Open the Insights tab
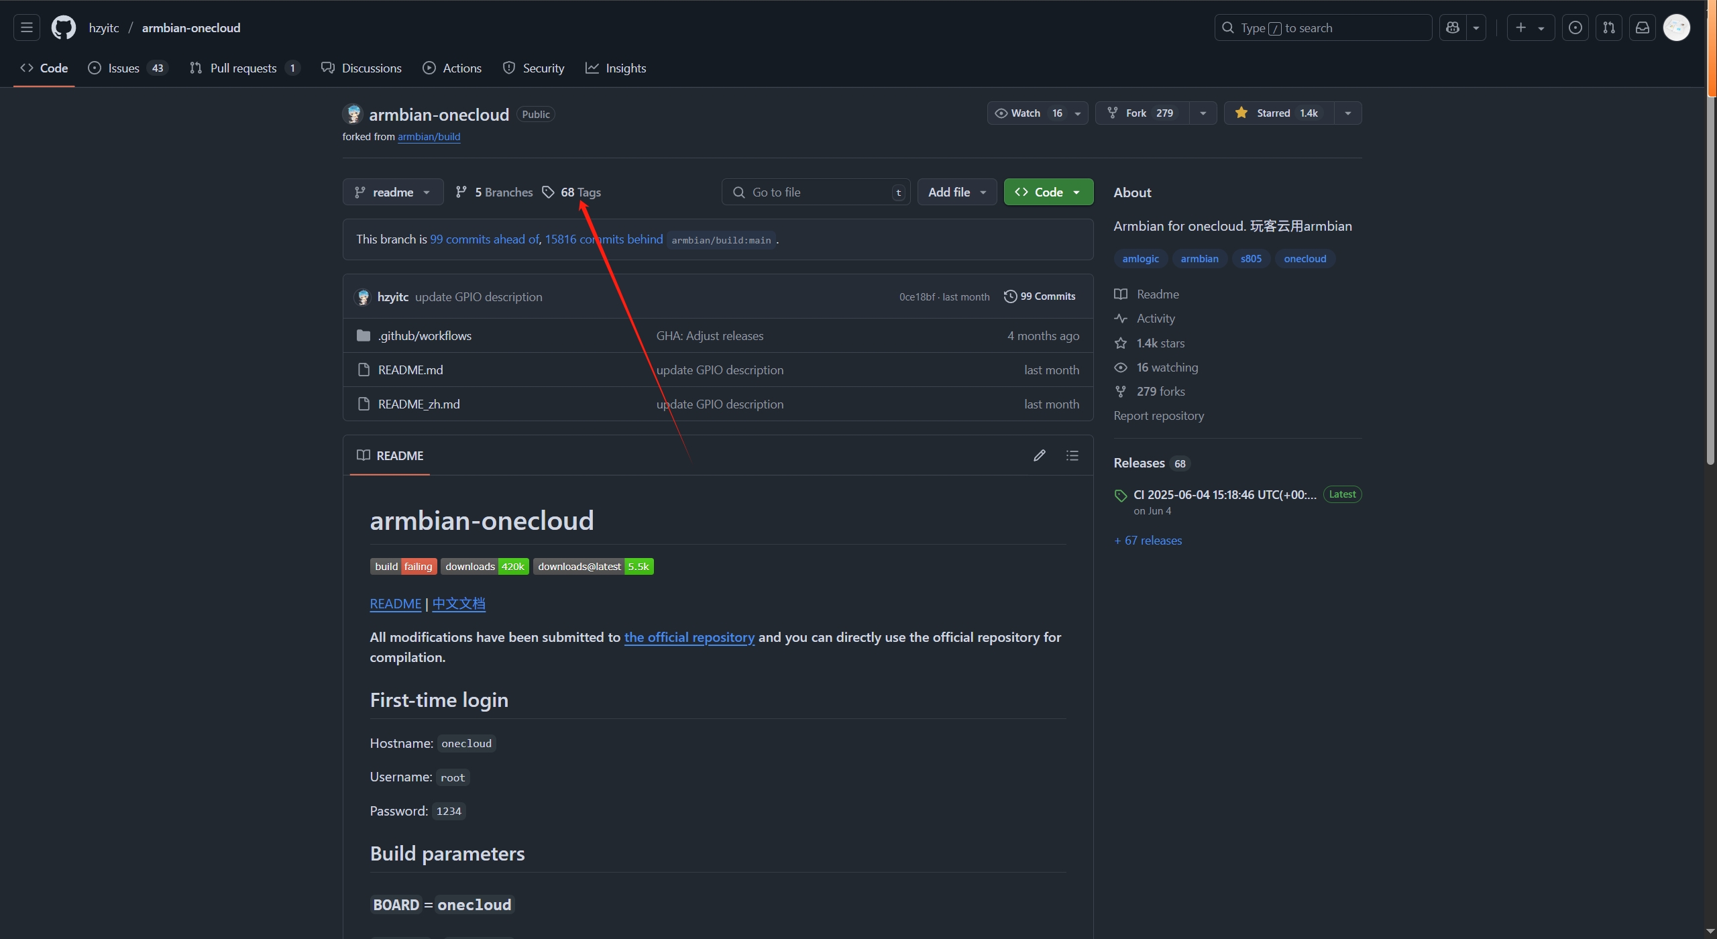 click(616, 68)
